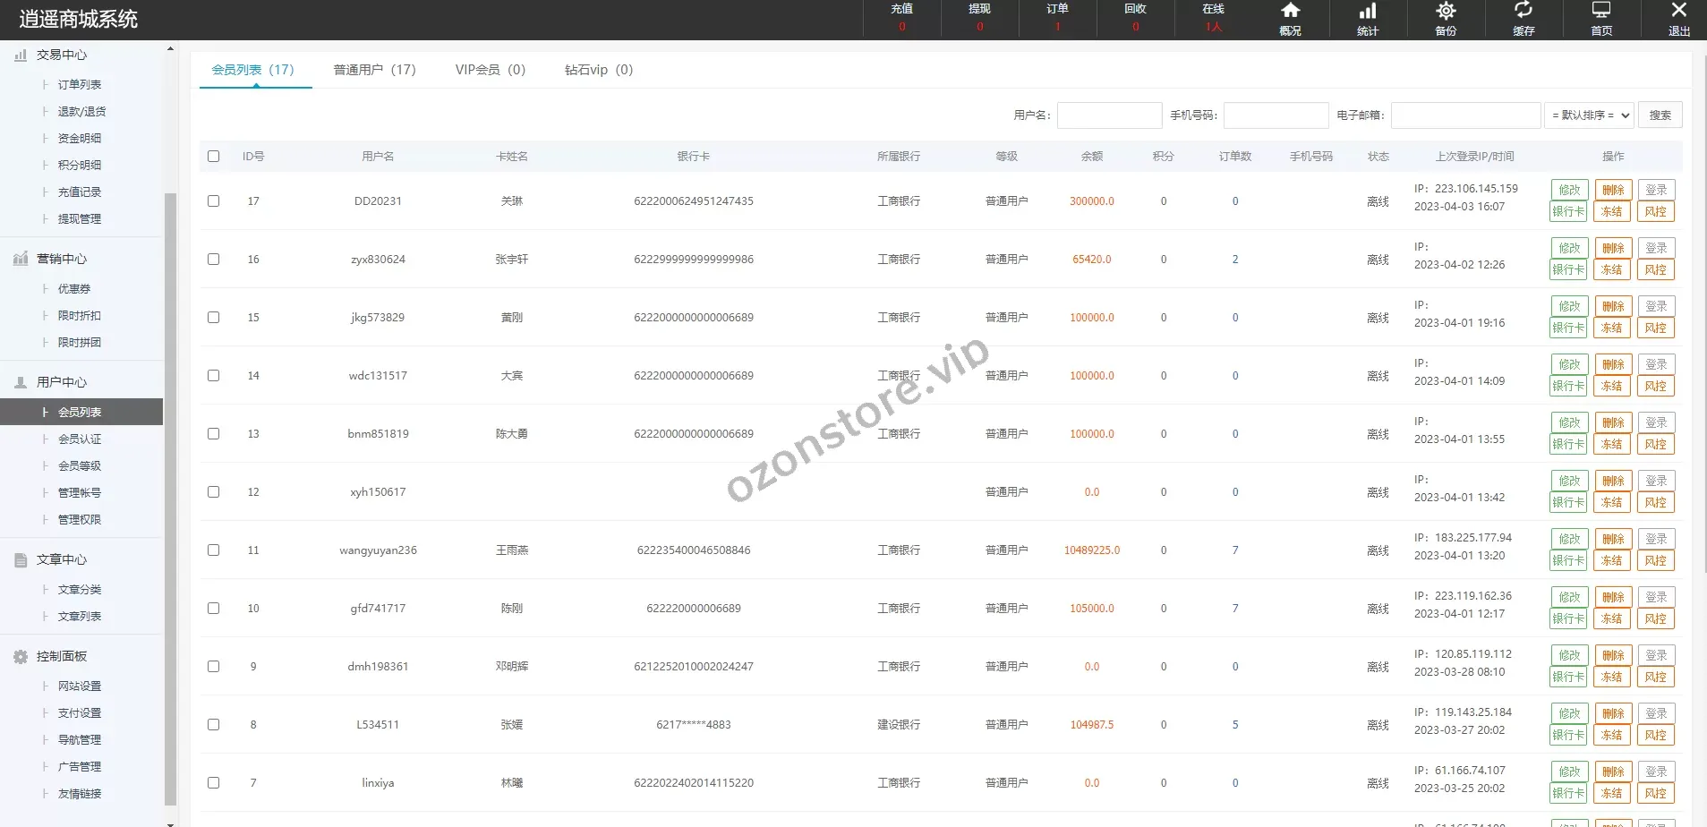Click 修改 button for user zyx830624

tap(1568, 248)
